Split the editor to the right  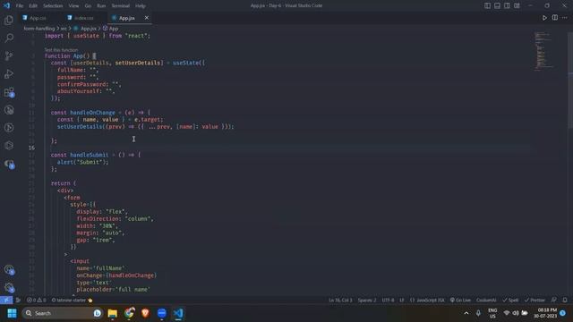click(555, 18)
